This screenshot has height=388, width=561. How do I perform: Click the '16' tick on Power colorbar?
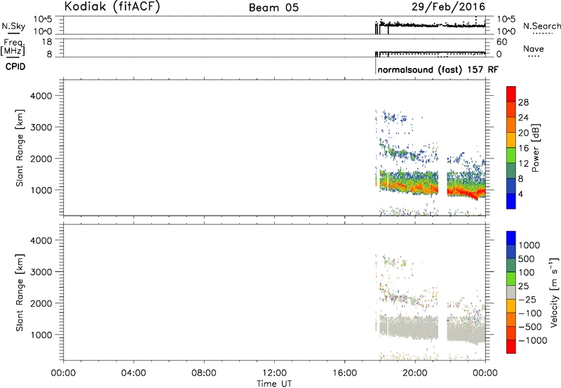(523, 148)
